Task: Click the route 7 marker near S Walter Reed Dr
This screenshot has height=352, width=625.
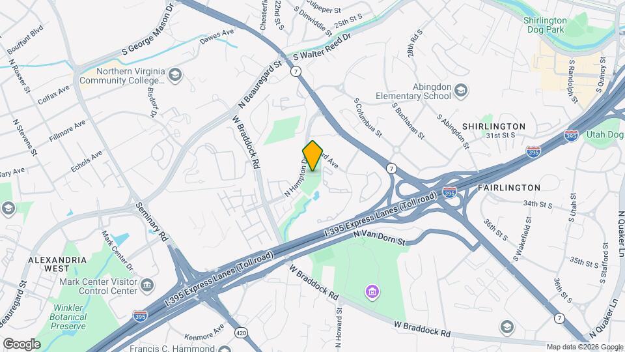Action: coord(296,72)
